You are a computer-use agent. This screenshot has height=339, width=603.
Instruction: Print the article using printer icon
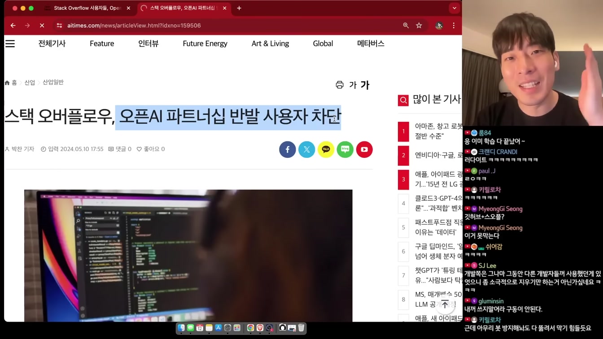[340, 85]
